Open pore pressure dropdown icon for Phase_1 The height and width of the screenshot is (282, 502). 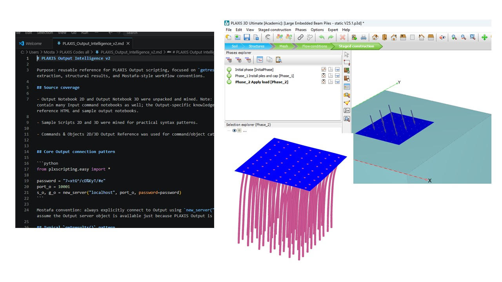coord(337,76)
